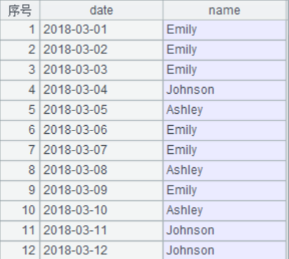Select Ashley name cell in row 5
Viewport: 289px width, 259px height.
point(224,110)
